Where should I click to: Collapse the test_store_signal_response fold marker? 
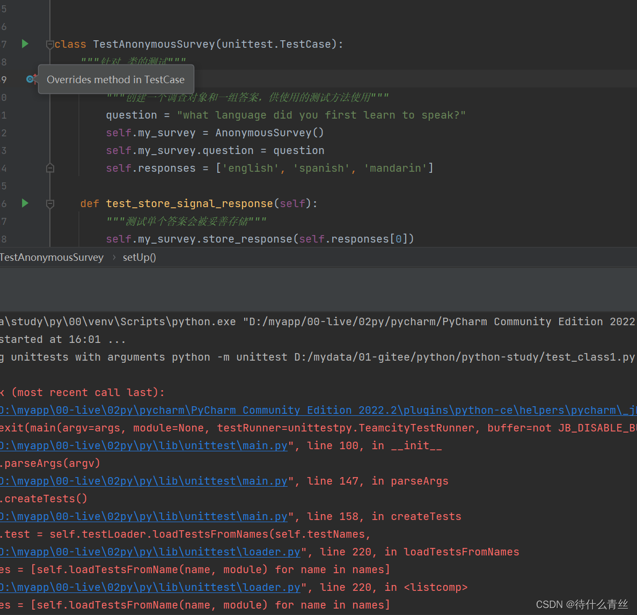[50, 204]
